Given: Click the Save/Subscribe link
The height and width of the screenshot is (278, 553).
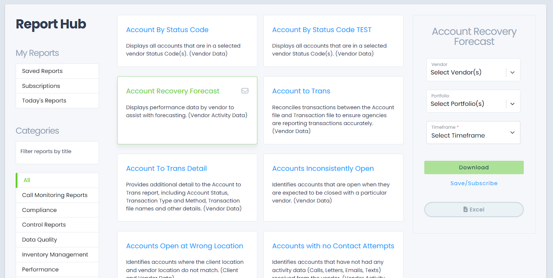Looking at the screenshot, I should (x=474, y=184).
